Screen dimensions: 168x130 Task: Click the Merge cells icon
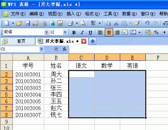(133, 32)
